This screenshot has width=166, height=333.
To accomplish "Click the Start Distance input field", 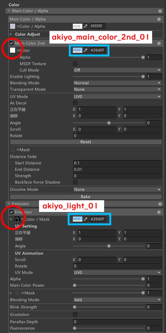I will coord(117,163).
